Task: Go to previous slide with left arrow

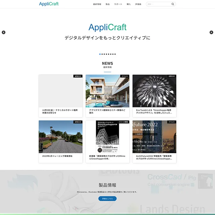Action: [x=4, y=32]
